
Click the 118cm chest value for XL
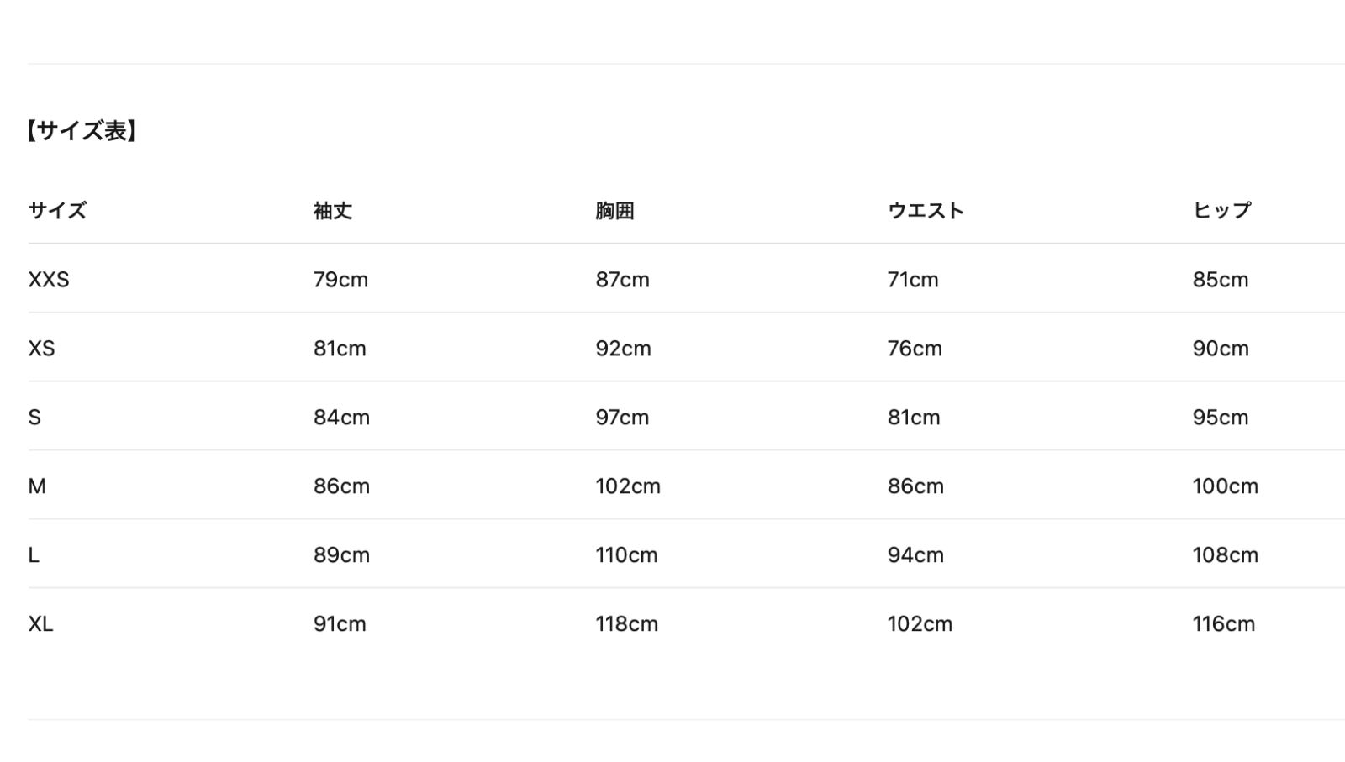click(x=626, y=624)
